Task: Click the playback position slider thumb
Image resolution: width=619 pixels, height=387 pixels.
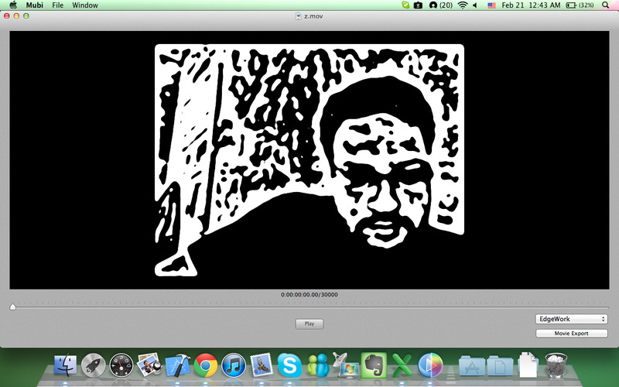Action: click(12, 307)
